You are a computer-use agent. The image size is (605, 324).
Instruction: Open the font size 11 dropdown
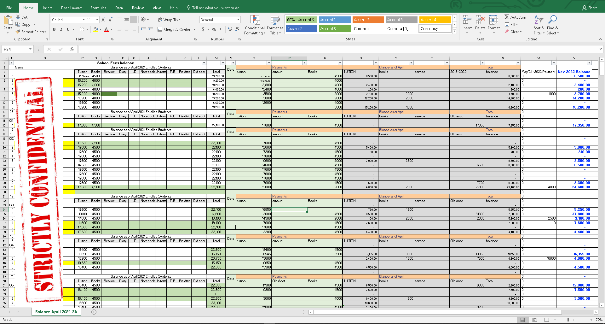tap(97, 20)
